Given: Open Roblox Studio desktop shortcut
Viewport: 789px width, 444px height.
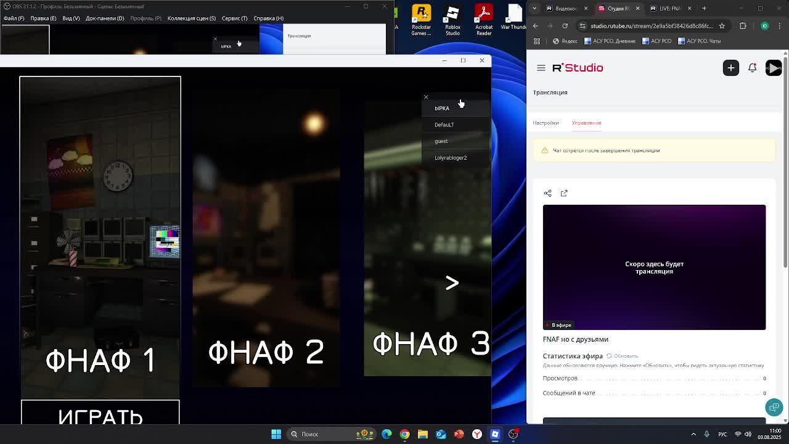Looking at the screenshot, I should click(x=452, y=20).
